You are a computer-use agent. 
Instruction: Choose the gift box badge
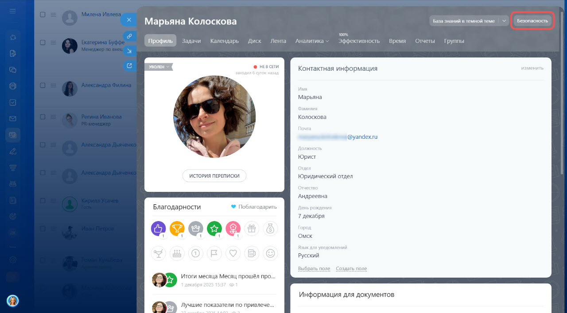coord(252,229)
